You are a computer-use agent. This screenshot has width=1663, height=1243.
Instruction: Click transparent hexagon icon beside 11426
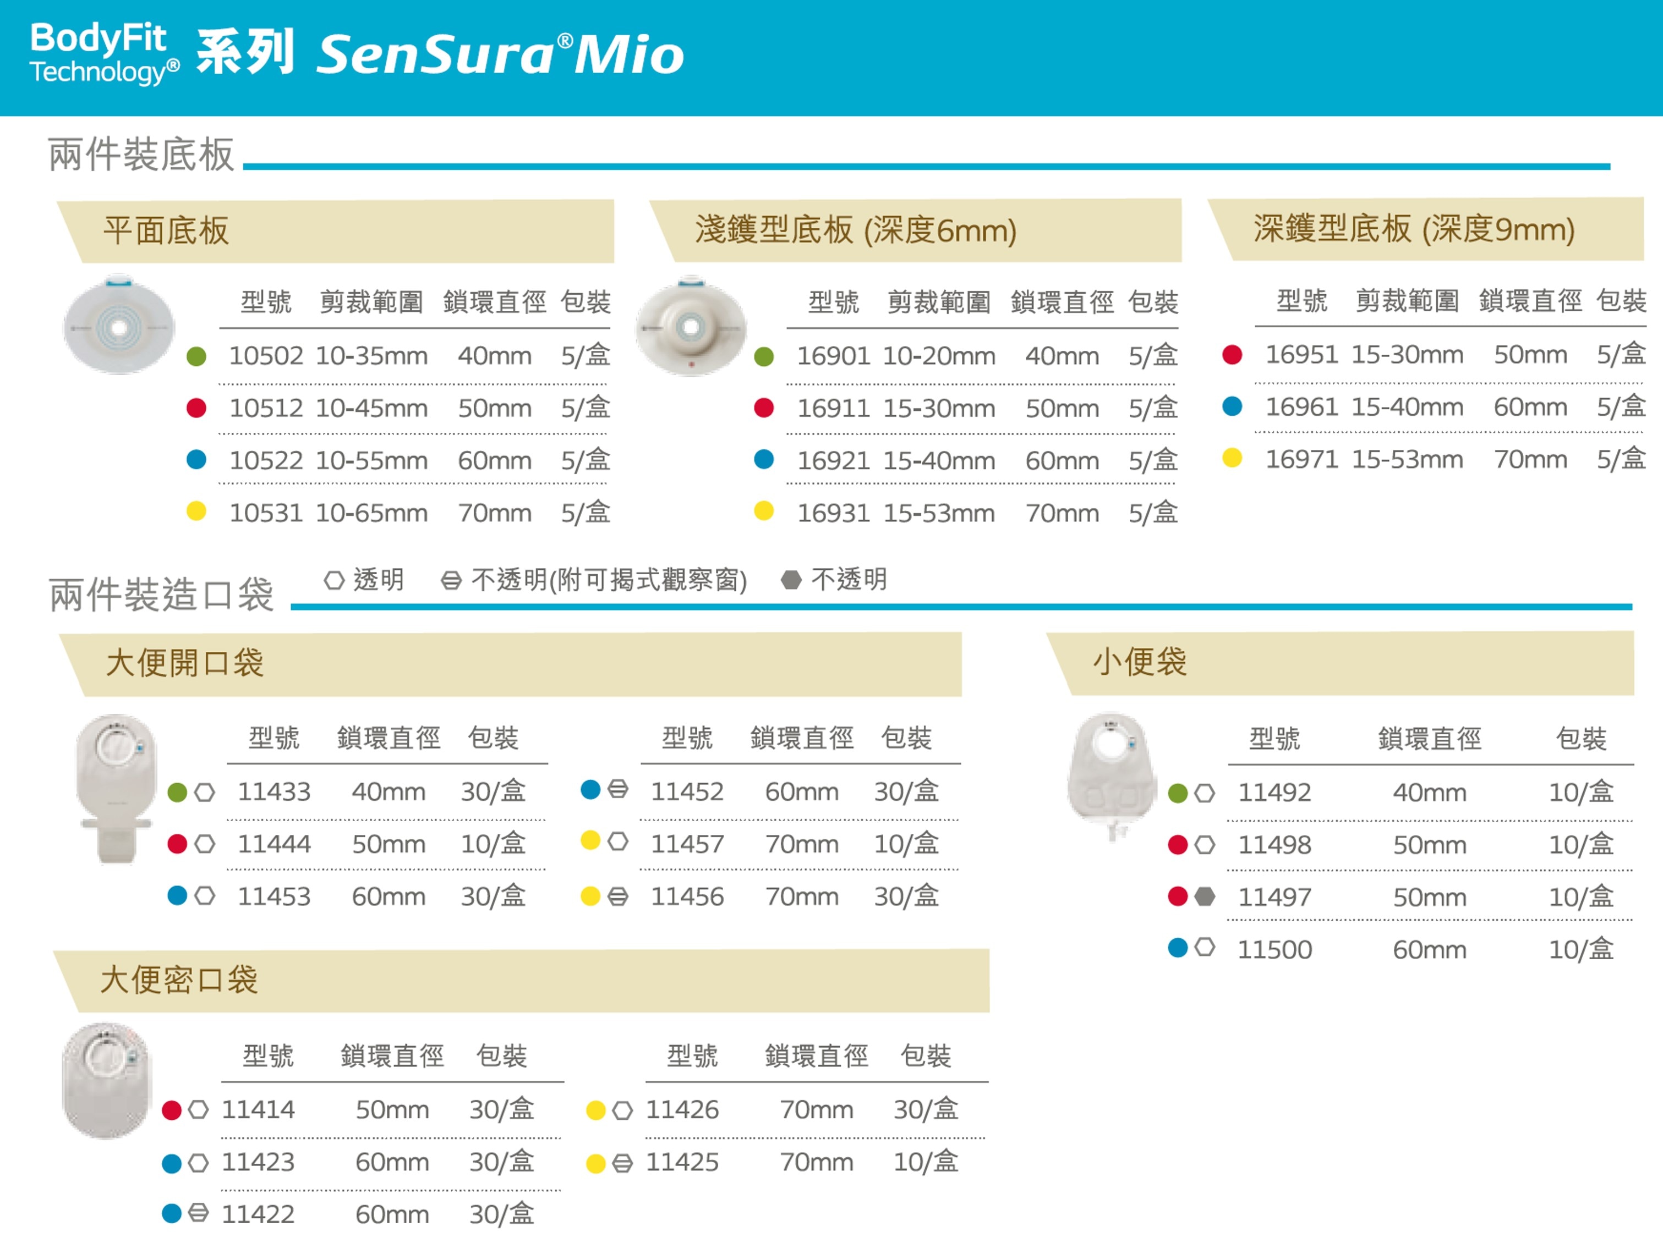point(622,1111)
